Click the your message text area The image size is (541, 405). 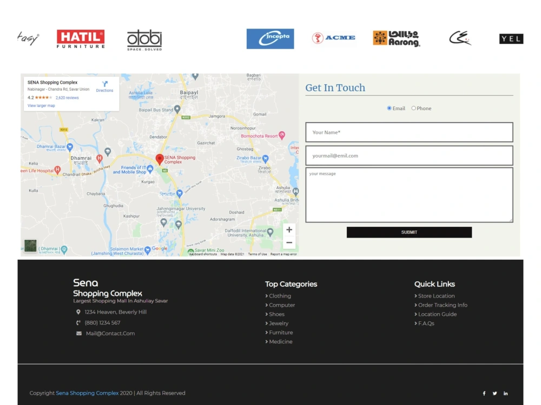coord(409,195)
